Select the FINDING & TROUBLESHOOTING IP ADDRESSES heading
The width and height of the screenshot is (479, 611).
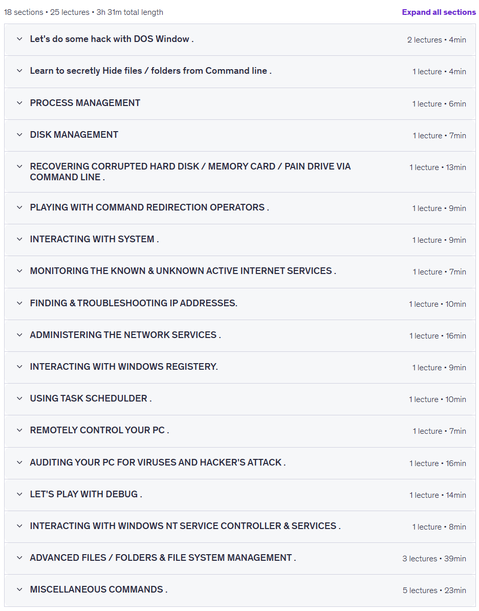pyautogui.click(x=134, y=303)
